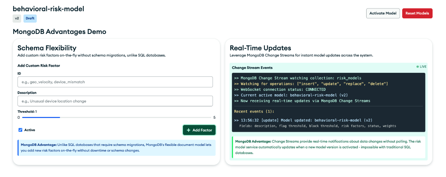Screen dimensions: 446x177
Task: Click the Active checkbox label text
Action: coord(30,130)
